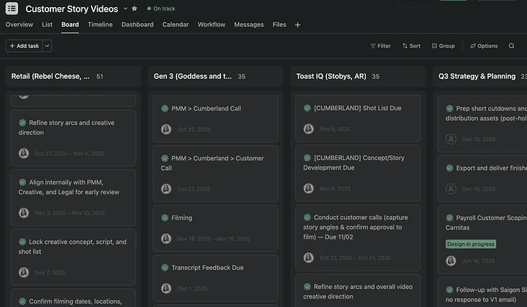Toggle completion of PMM > Cumberland > Customer Call
527x307 pixels.
coord(165,158)
